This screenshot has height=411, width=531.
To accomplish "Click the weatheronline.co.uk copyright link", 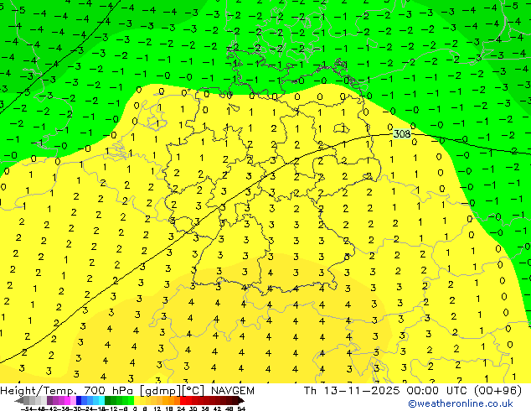I will pyautogui.click(x=461, y=403).
